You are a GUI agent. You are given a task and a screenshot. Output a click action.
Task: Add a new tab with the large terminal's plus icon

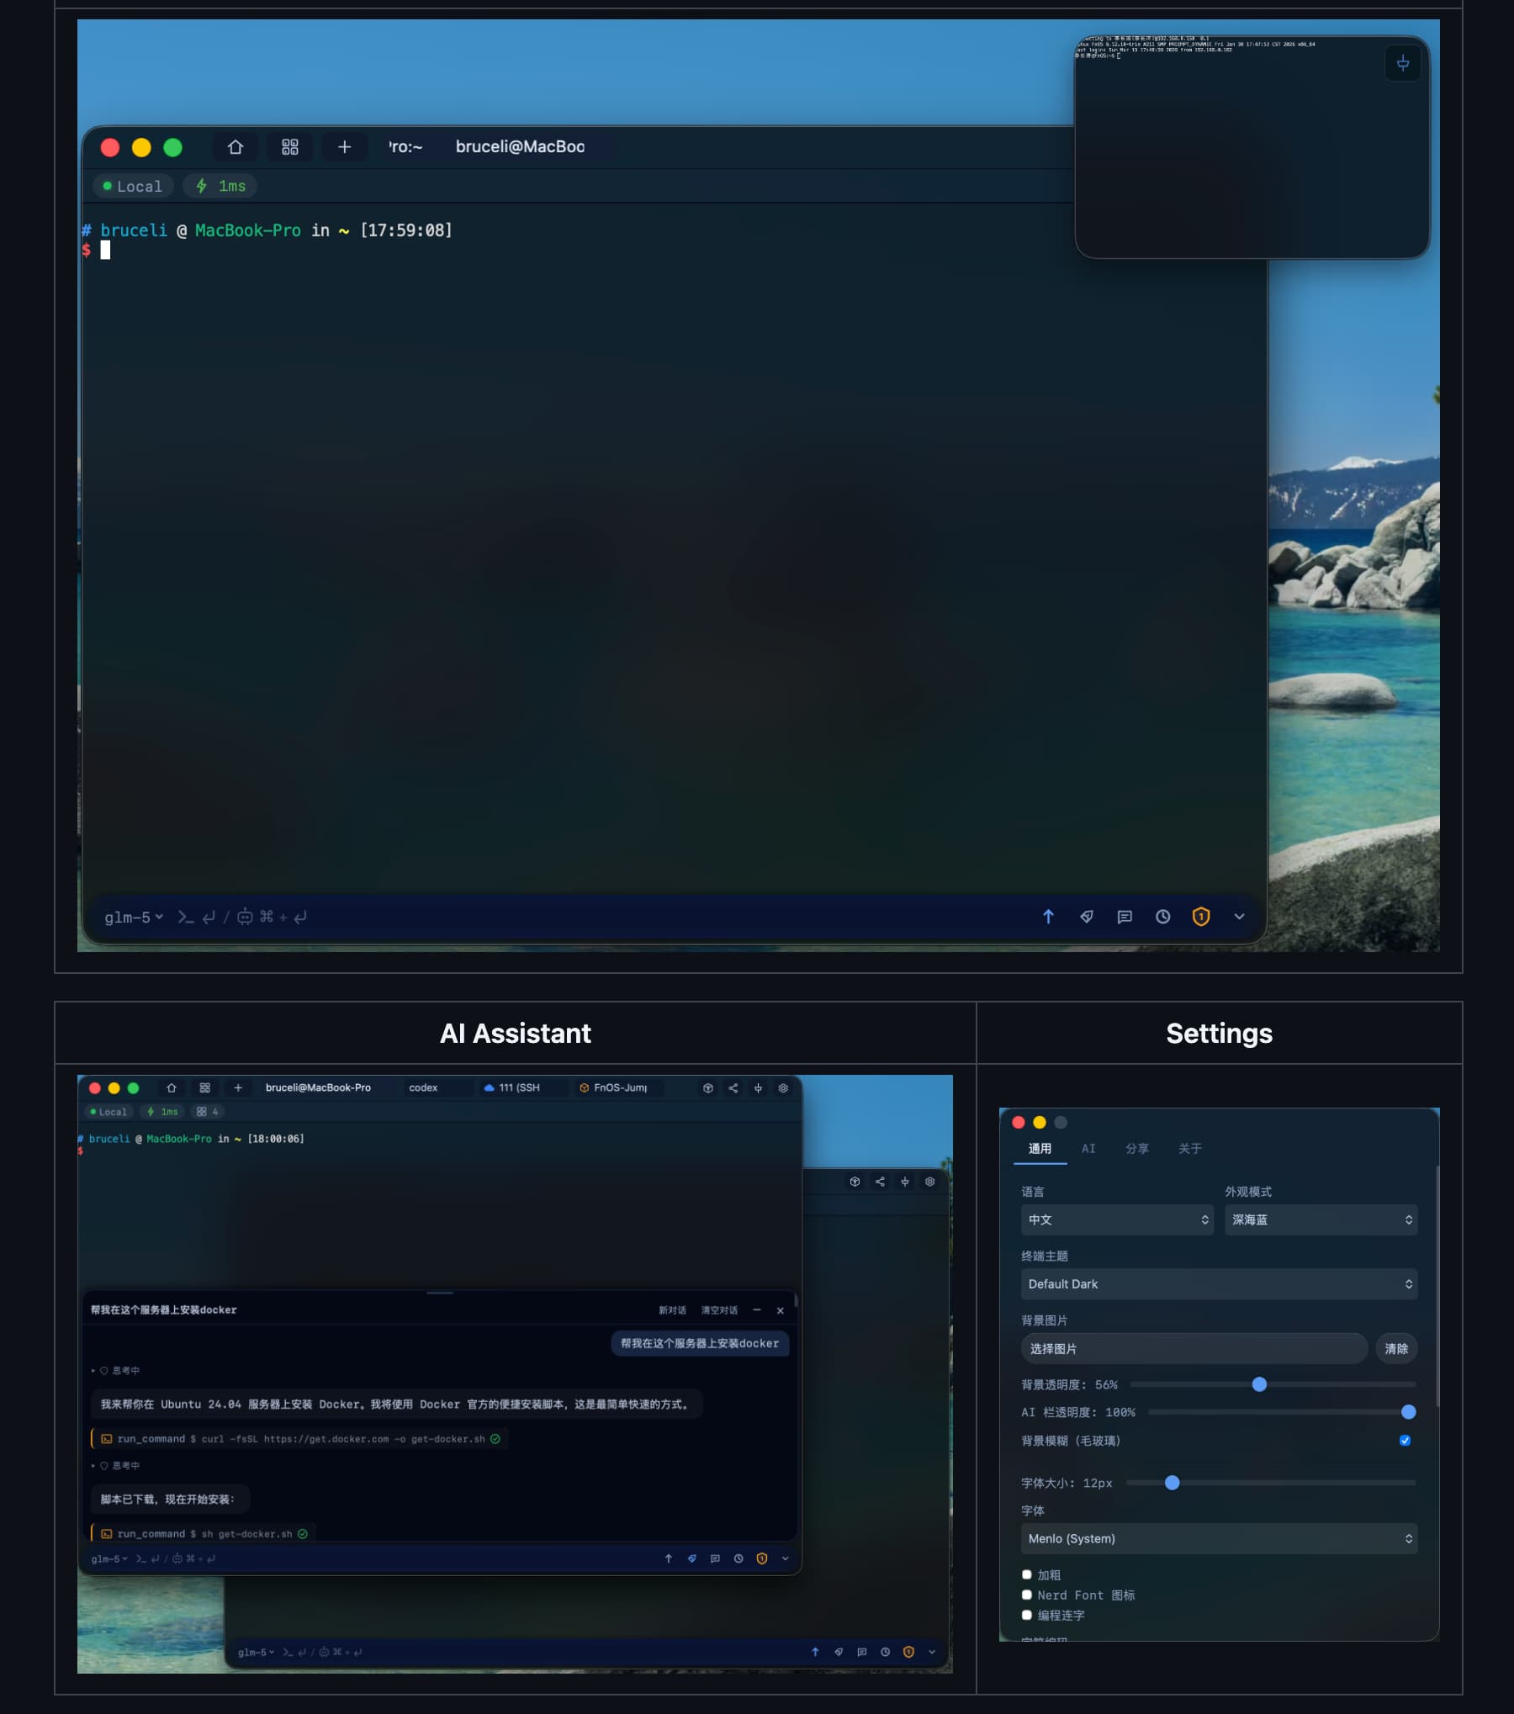(344, 147)
